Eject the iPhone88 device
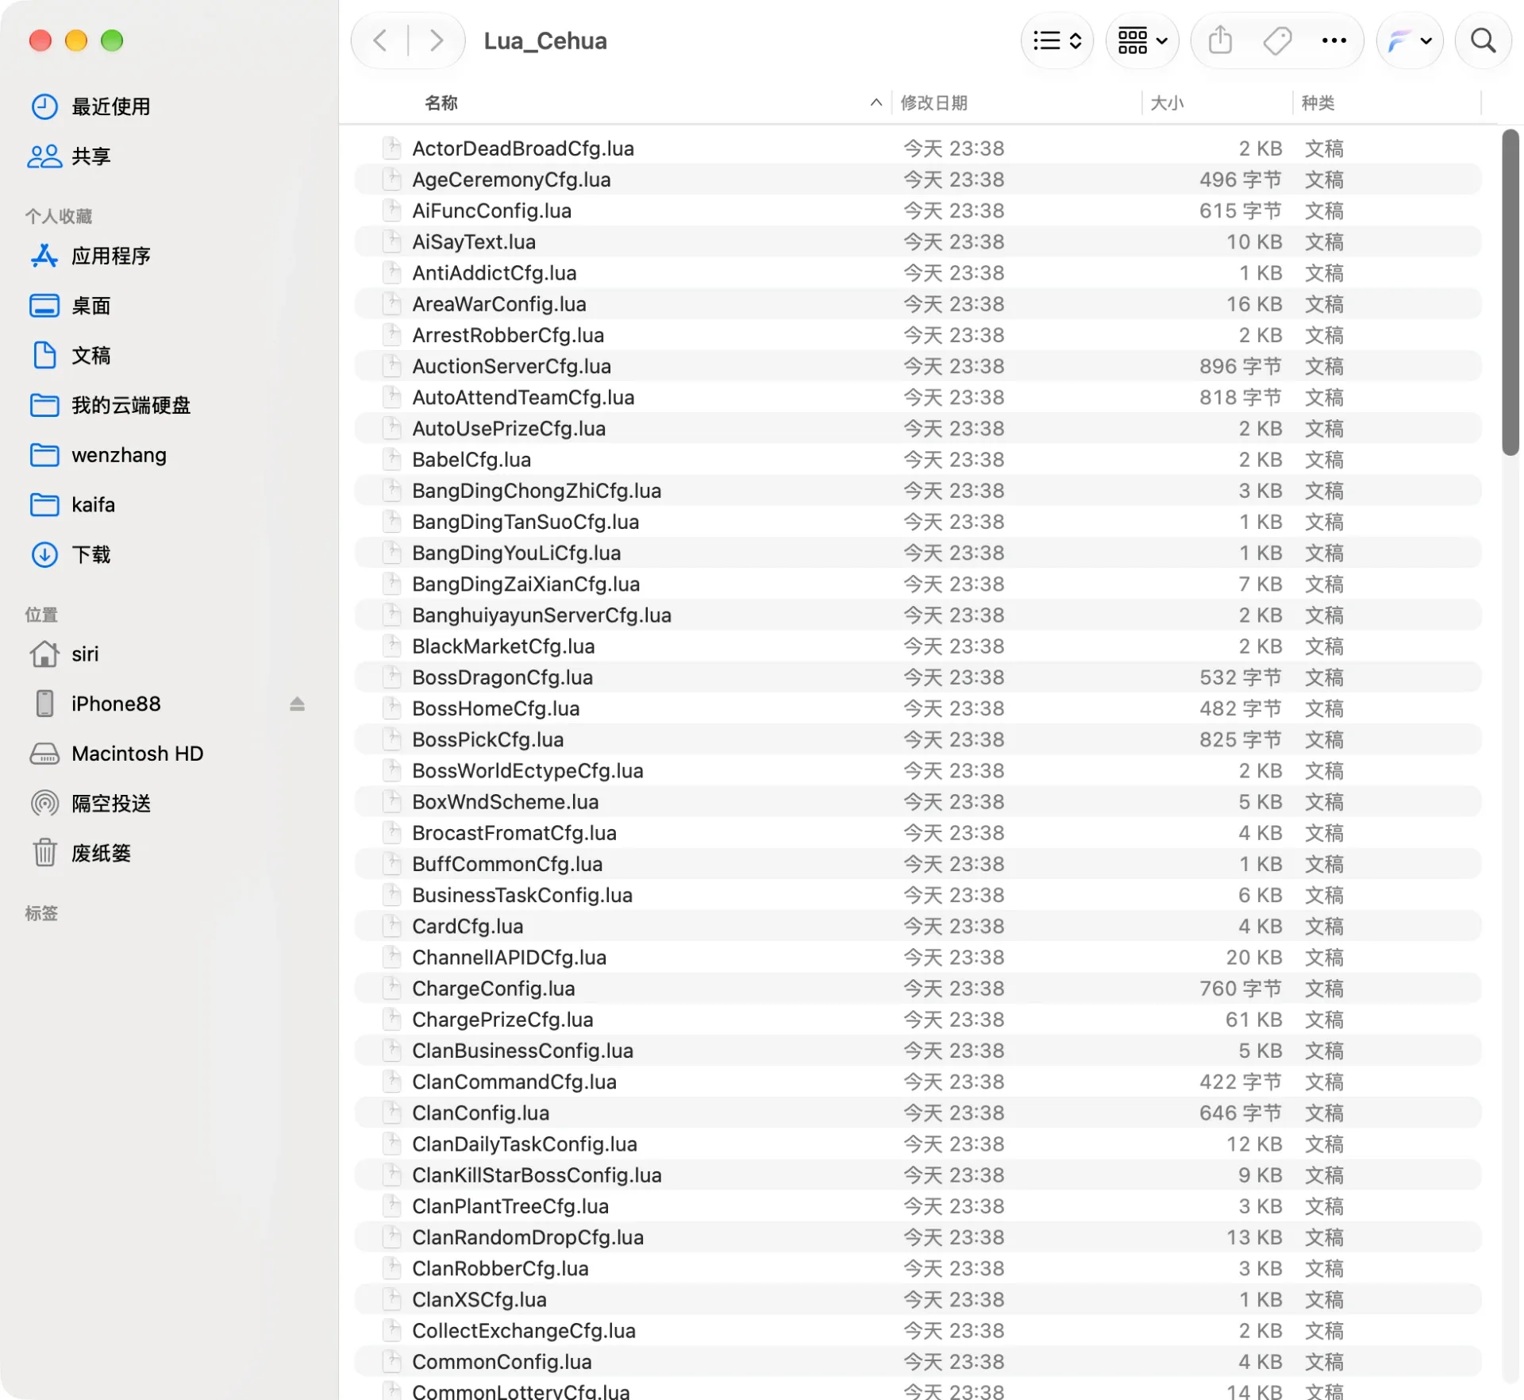This screenshot has width=1524, height=1400. point(297,704)
